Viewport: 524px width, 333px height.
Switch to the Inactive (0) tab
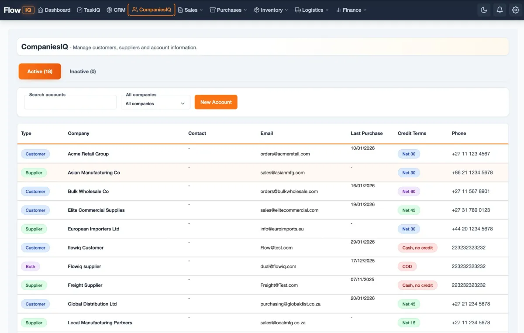tap(83, 72)
